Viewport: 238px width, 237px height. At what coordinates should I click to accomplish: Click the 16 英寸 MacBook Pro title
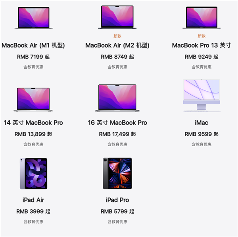[117, 123]
